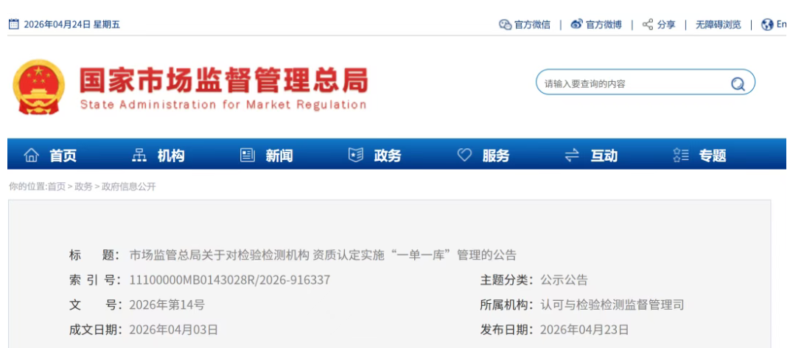Click the 发布日期 value 2026年04月23日
Viewport: 790px width, 348px height.
[x=584, y=330]
